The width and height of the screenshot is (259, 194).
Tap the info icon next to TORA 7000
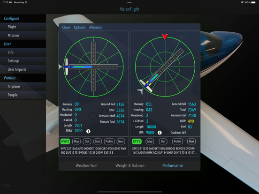tap(88, 131)
